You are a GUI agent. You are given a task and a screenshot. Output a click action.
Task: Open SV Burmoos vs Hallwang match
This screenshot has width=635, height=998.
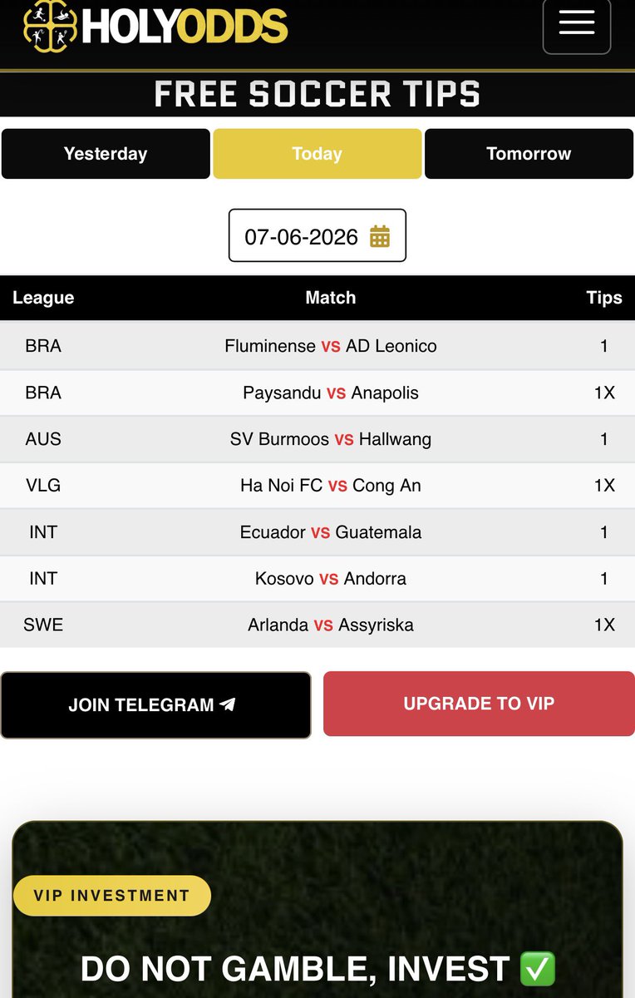317,439
